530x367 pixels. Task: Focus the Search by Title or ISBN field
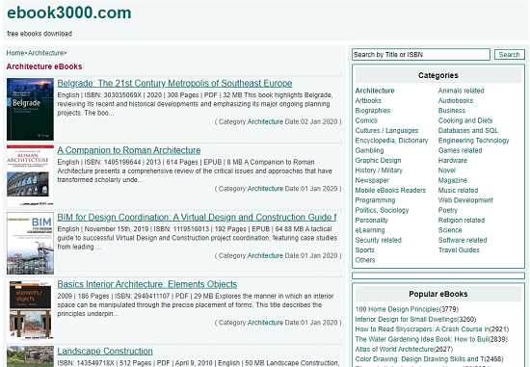pos(421,54)
